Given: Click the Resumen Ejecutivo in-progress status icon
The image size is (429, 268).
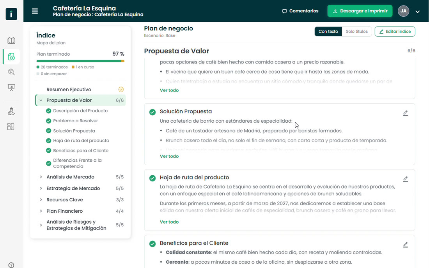Looking at the screenshot, I should (121, 89).
